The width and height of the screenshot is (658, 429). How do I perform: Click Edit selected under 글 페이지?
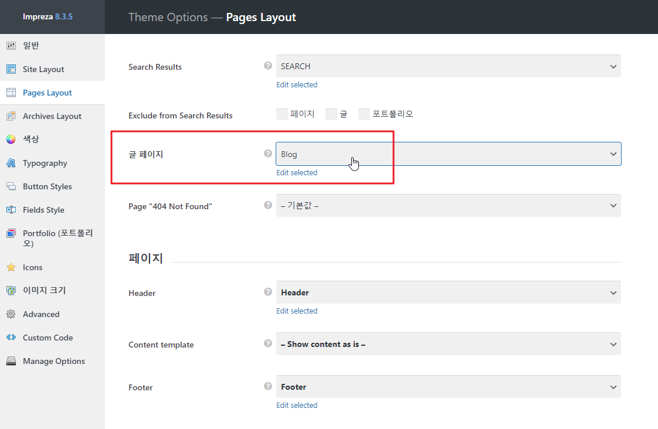(297, 173)
